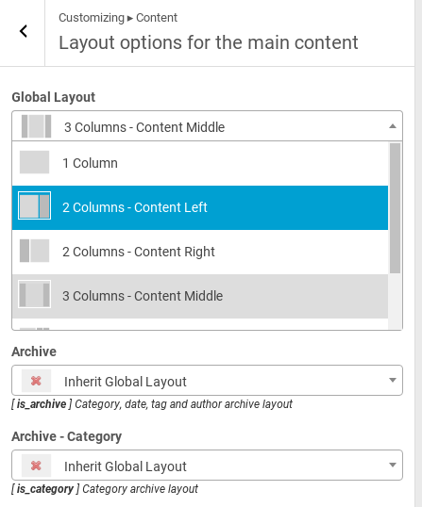The height and width of the screenshot is (507, 422).
Task: Click the red X icon in Archive dropdown
Action: 36,381
